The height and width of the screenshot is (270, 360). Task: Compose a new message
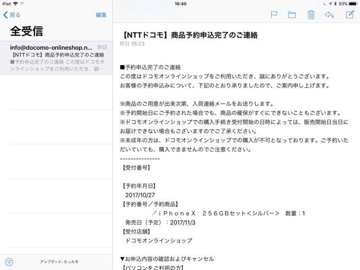click(x=350, y=14)
